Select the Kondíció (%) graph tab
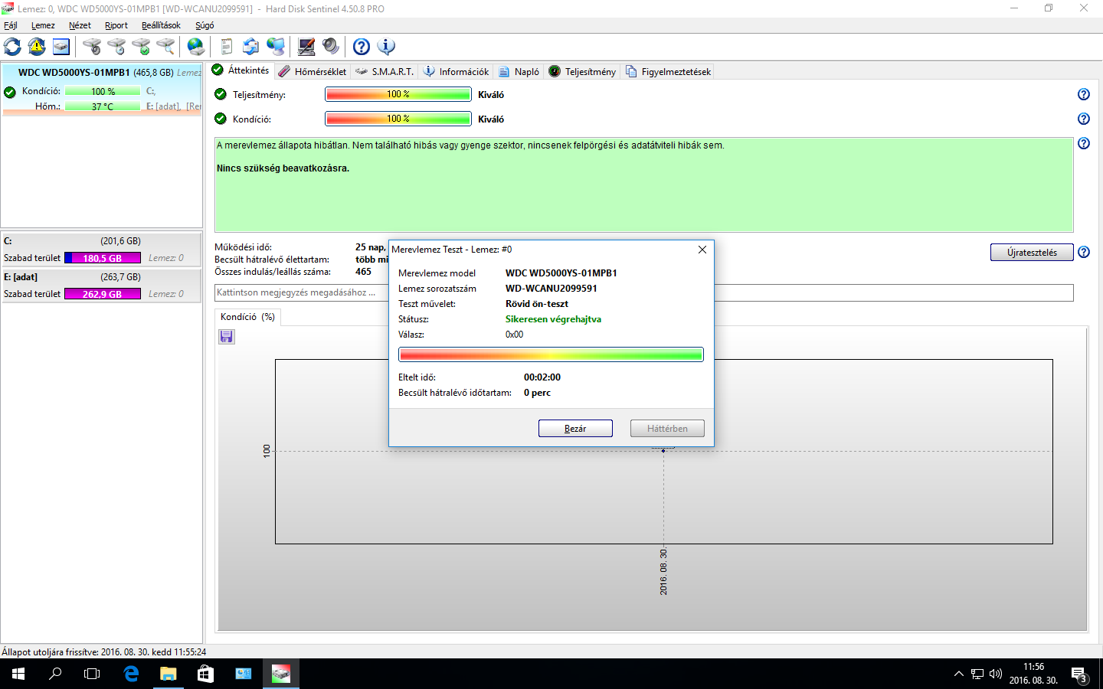 coord(247,317)
